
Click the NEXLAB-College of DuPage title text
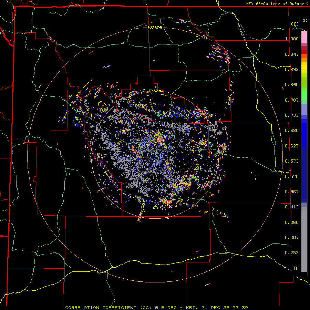[275, 4]
